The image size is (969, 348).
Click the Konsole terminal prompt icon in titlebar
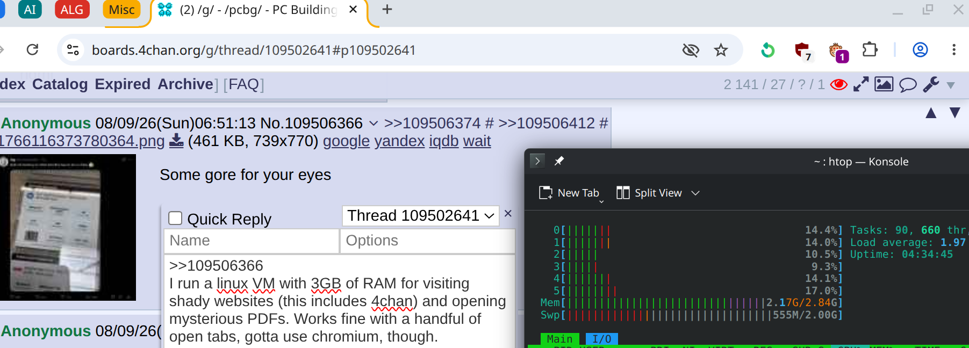(537, 161)
